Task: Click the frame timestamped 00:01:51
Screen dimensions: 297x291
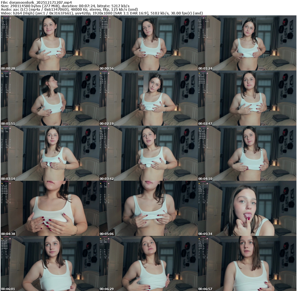Action: click(x=50, y=98)
